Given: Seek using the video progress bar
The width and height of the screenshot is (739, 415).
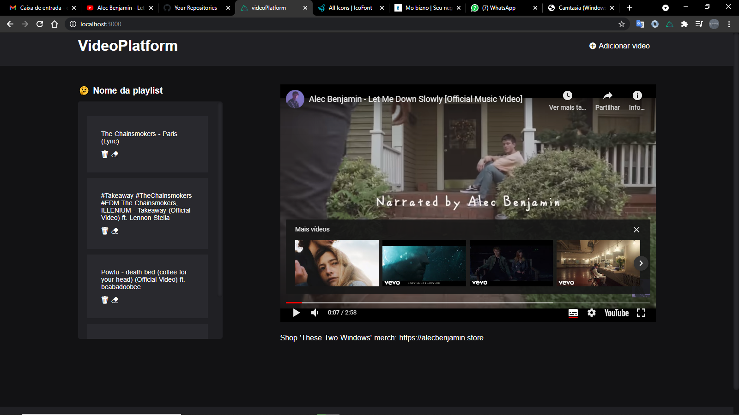Looking at the screenshot, I should click(462, 303).
